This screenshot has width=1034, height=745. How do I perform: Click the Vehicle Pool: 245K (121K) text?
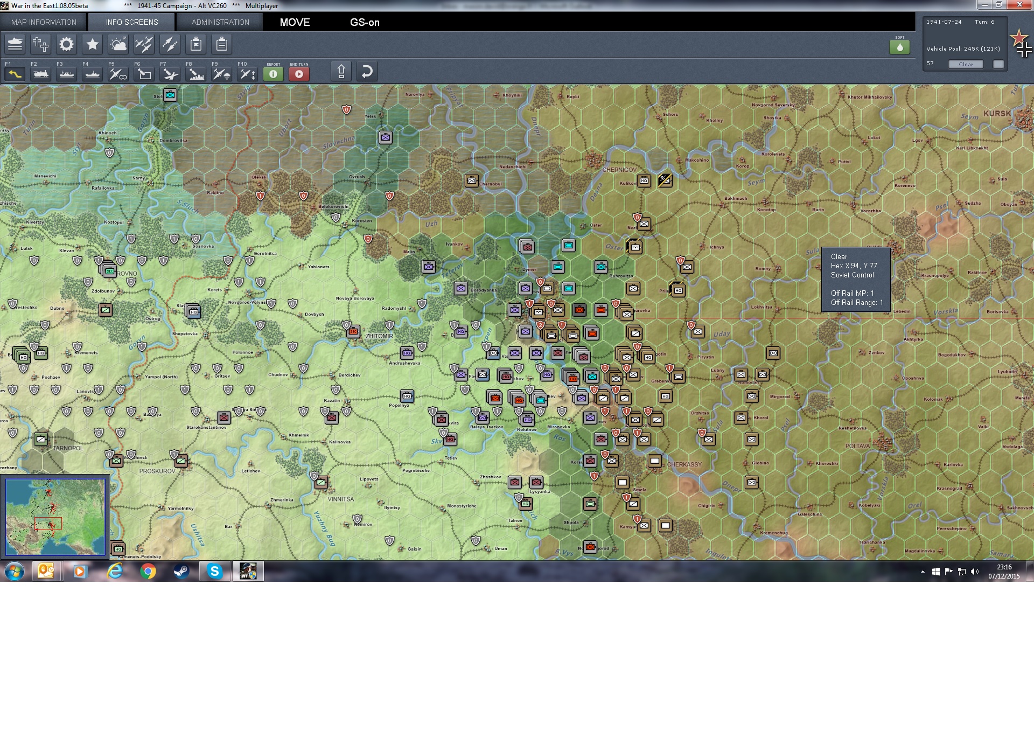coord(963,48)
